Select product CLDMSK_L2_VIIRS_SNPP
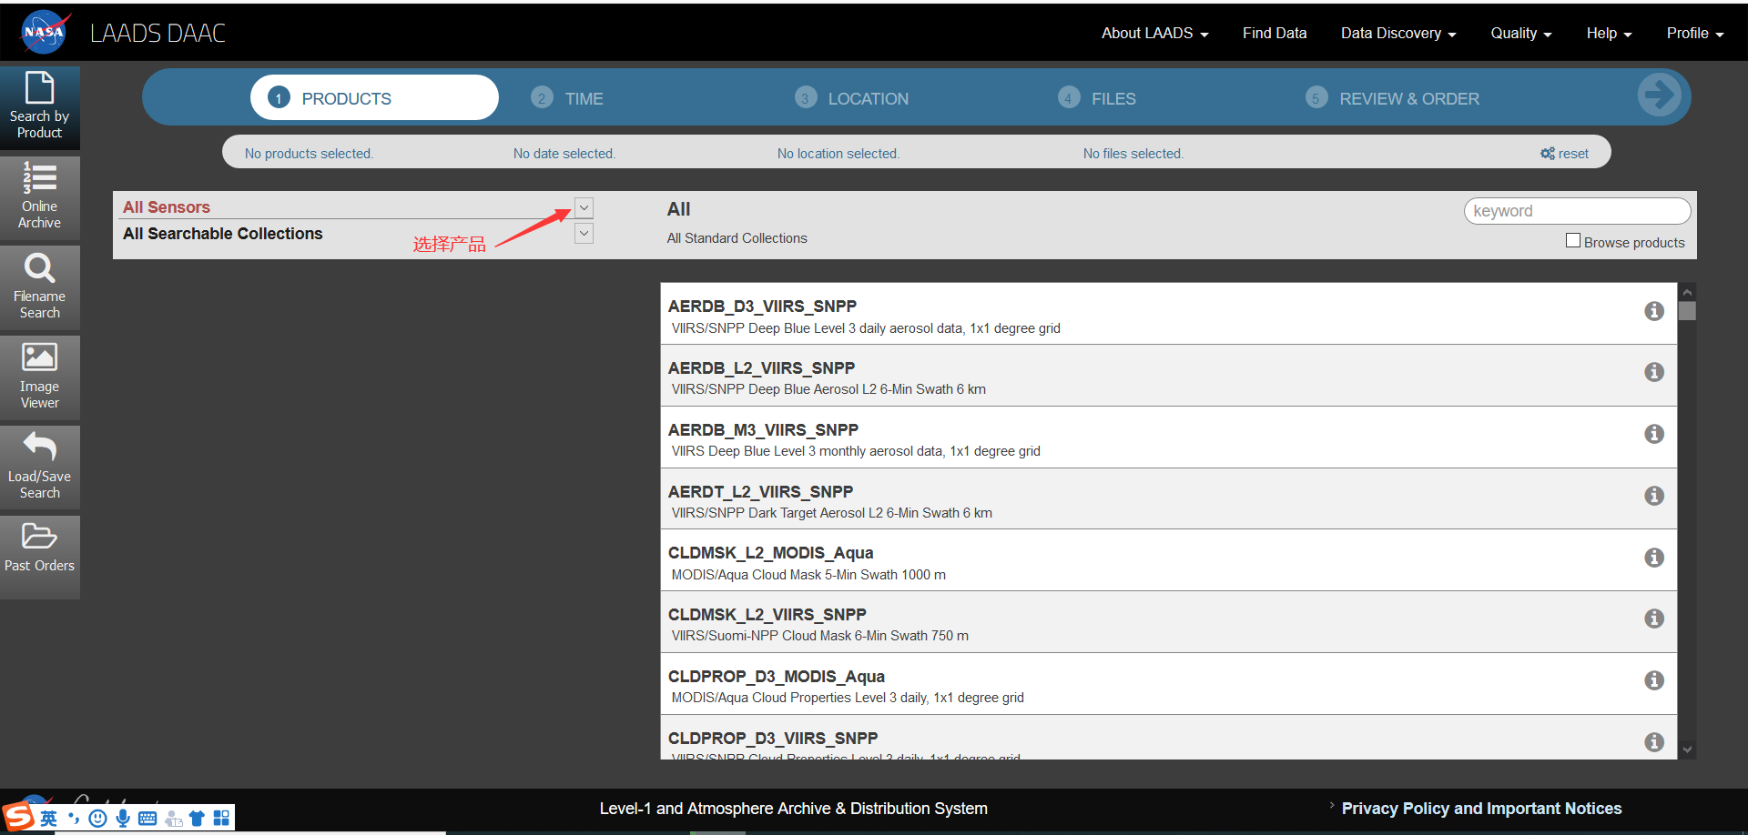1748x835 pixels. pos(1169,622)
